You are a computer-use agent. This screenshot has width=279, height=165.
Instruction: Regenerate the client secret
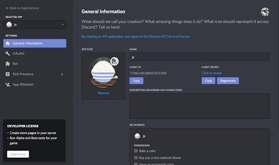click(228, 80)
